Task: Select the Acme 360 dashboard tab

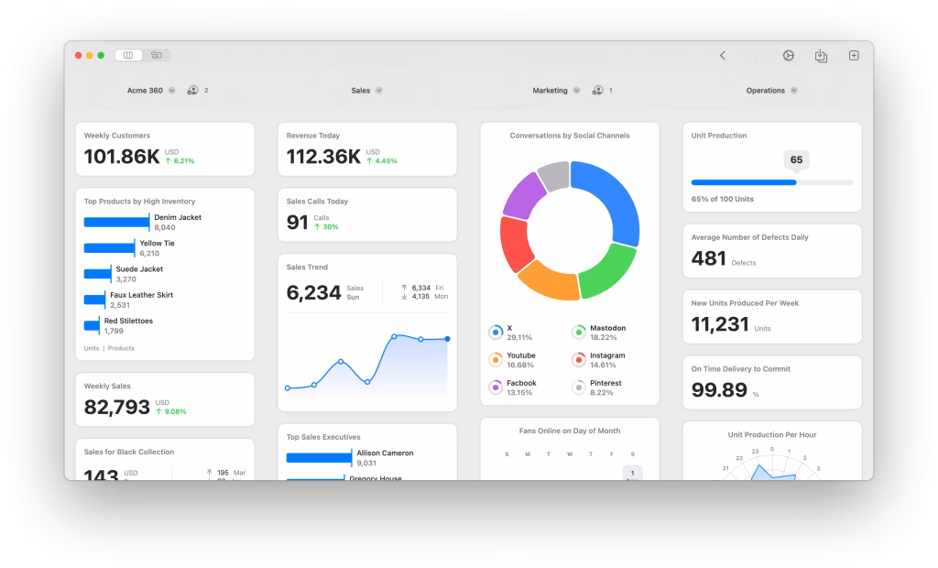Action: (145, 91)
